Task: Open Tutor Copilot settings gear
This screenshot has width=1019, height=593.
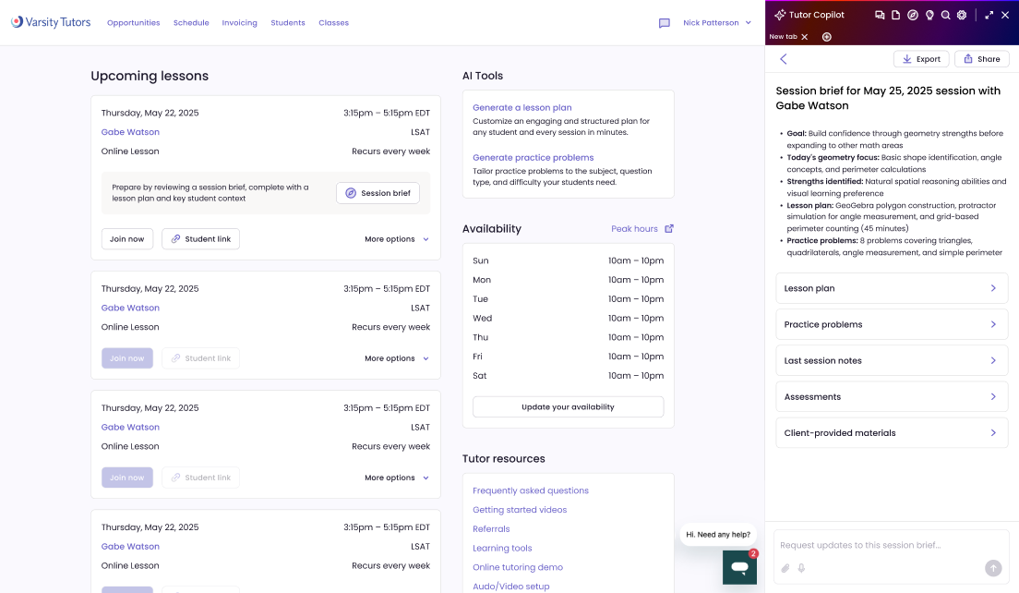Action: point(962,15)
